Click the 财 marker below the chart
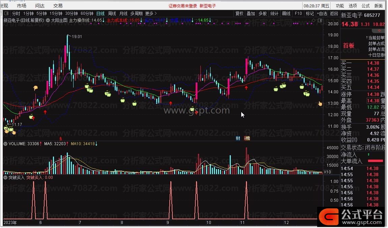This screenshot has width=388, height=228. (238, 138)
